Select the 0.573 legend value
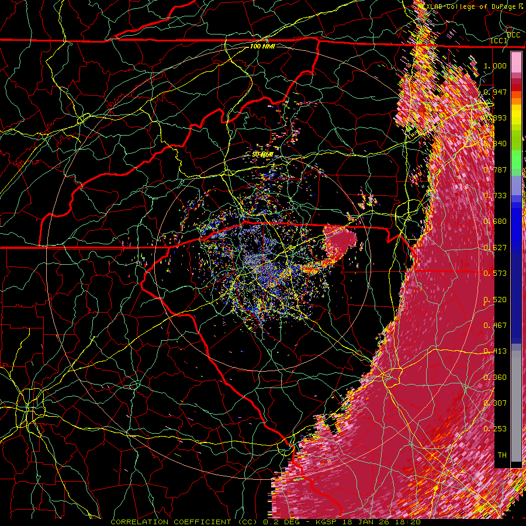Screen dimensions: 526x526 point(495,274)
